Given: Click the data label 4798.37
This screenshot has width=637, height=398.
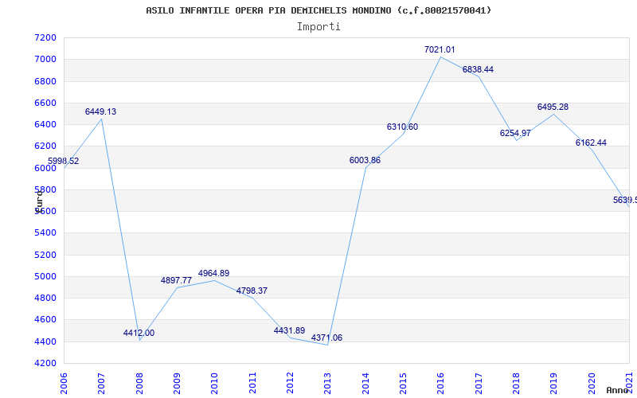Looking at the screenshot, I should point(252,291).
